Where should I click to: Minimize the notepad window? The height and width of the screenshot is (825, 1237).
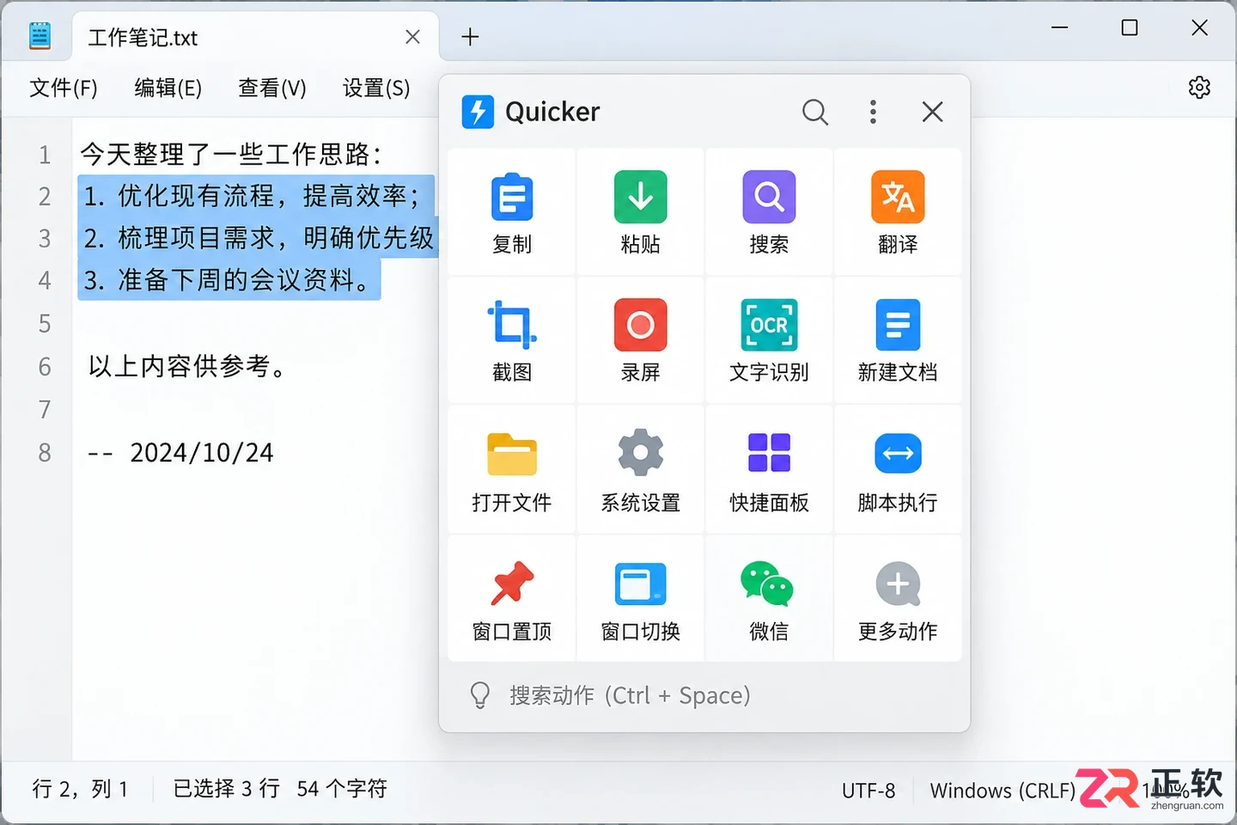click(x=1060, y=27)
